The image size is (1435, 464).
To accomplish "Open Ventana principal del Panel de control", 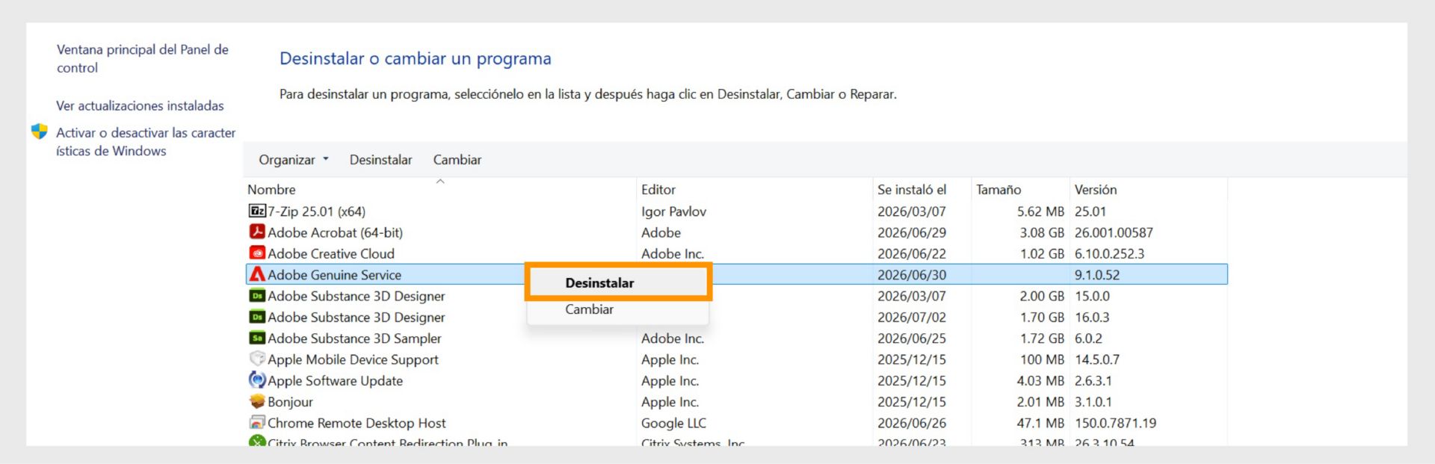I will pos(143,58).
